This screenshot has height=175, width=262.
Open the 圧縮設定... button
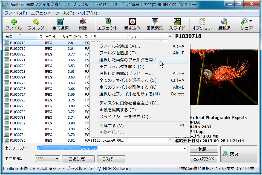click(x=78, y=159)
